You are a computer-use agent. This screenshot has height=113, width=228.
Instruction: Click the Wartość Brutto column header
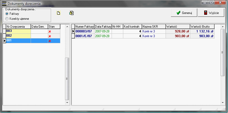[x=202, y=26]
